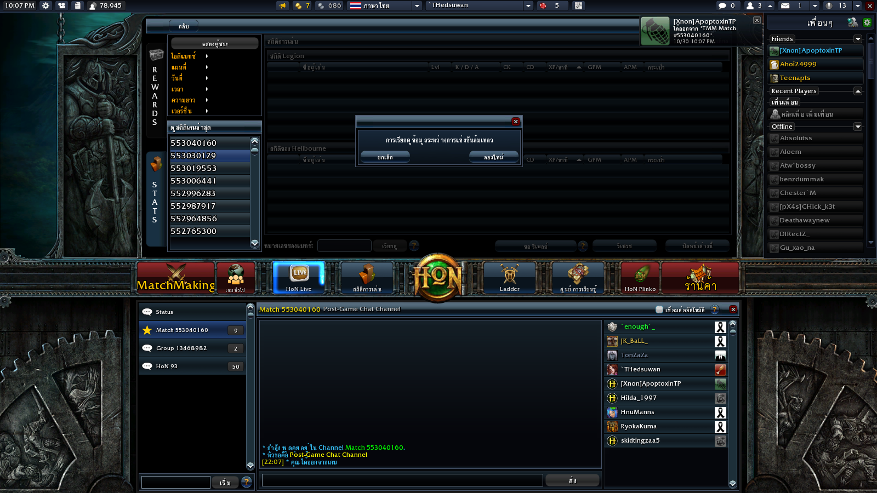Expand the เวลา filter arrow
877x493 pixels.
pyautogui.click(x=207, y=89)
